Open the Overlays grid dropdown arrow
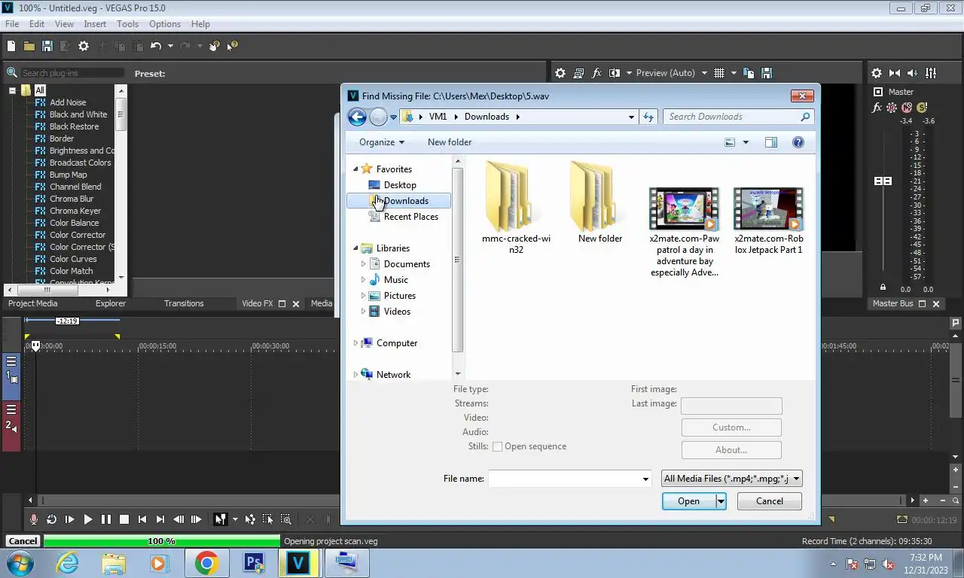This screenshot has width=964, height=578. [734, 73]
